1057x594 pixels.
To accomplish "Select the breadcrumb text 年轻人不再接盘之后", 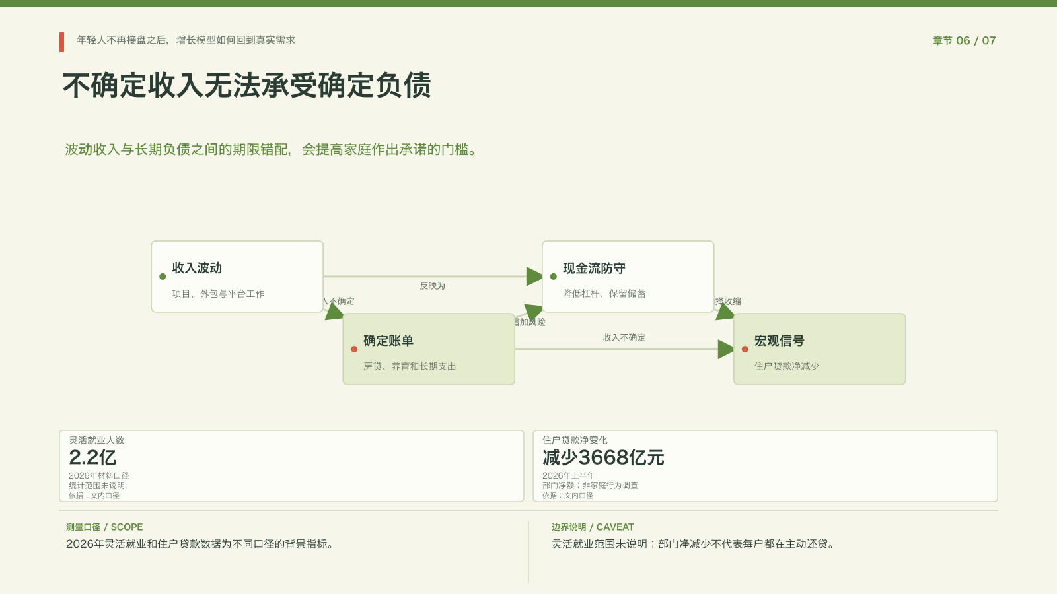I will click(122, 40).
